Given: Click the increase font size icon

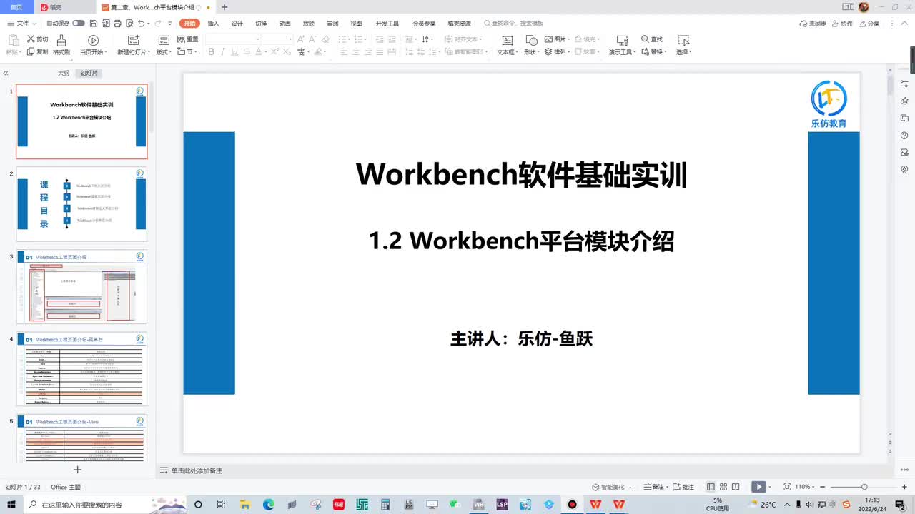Looking at the screenshot, I should (x=302, y=39).
